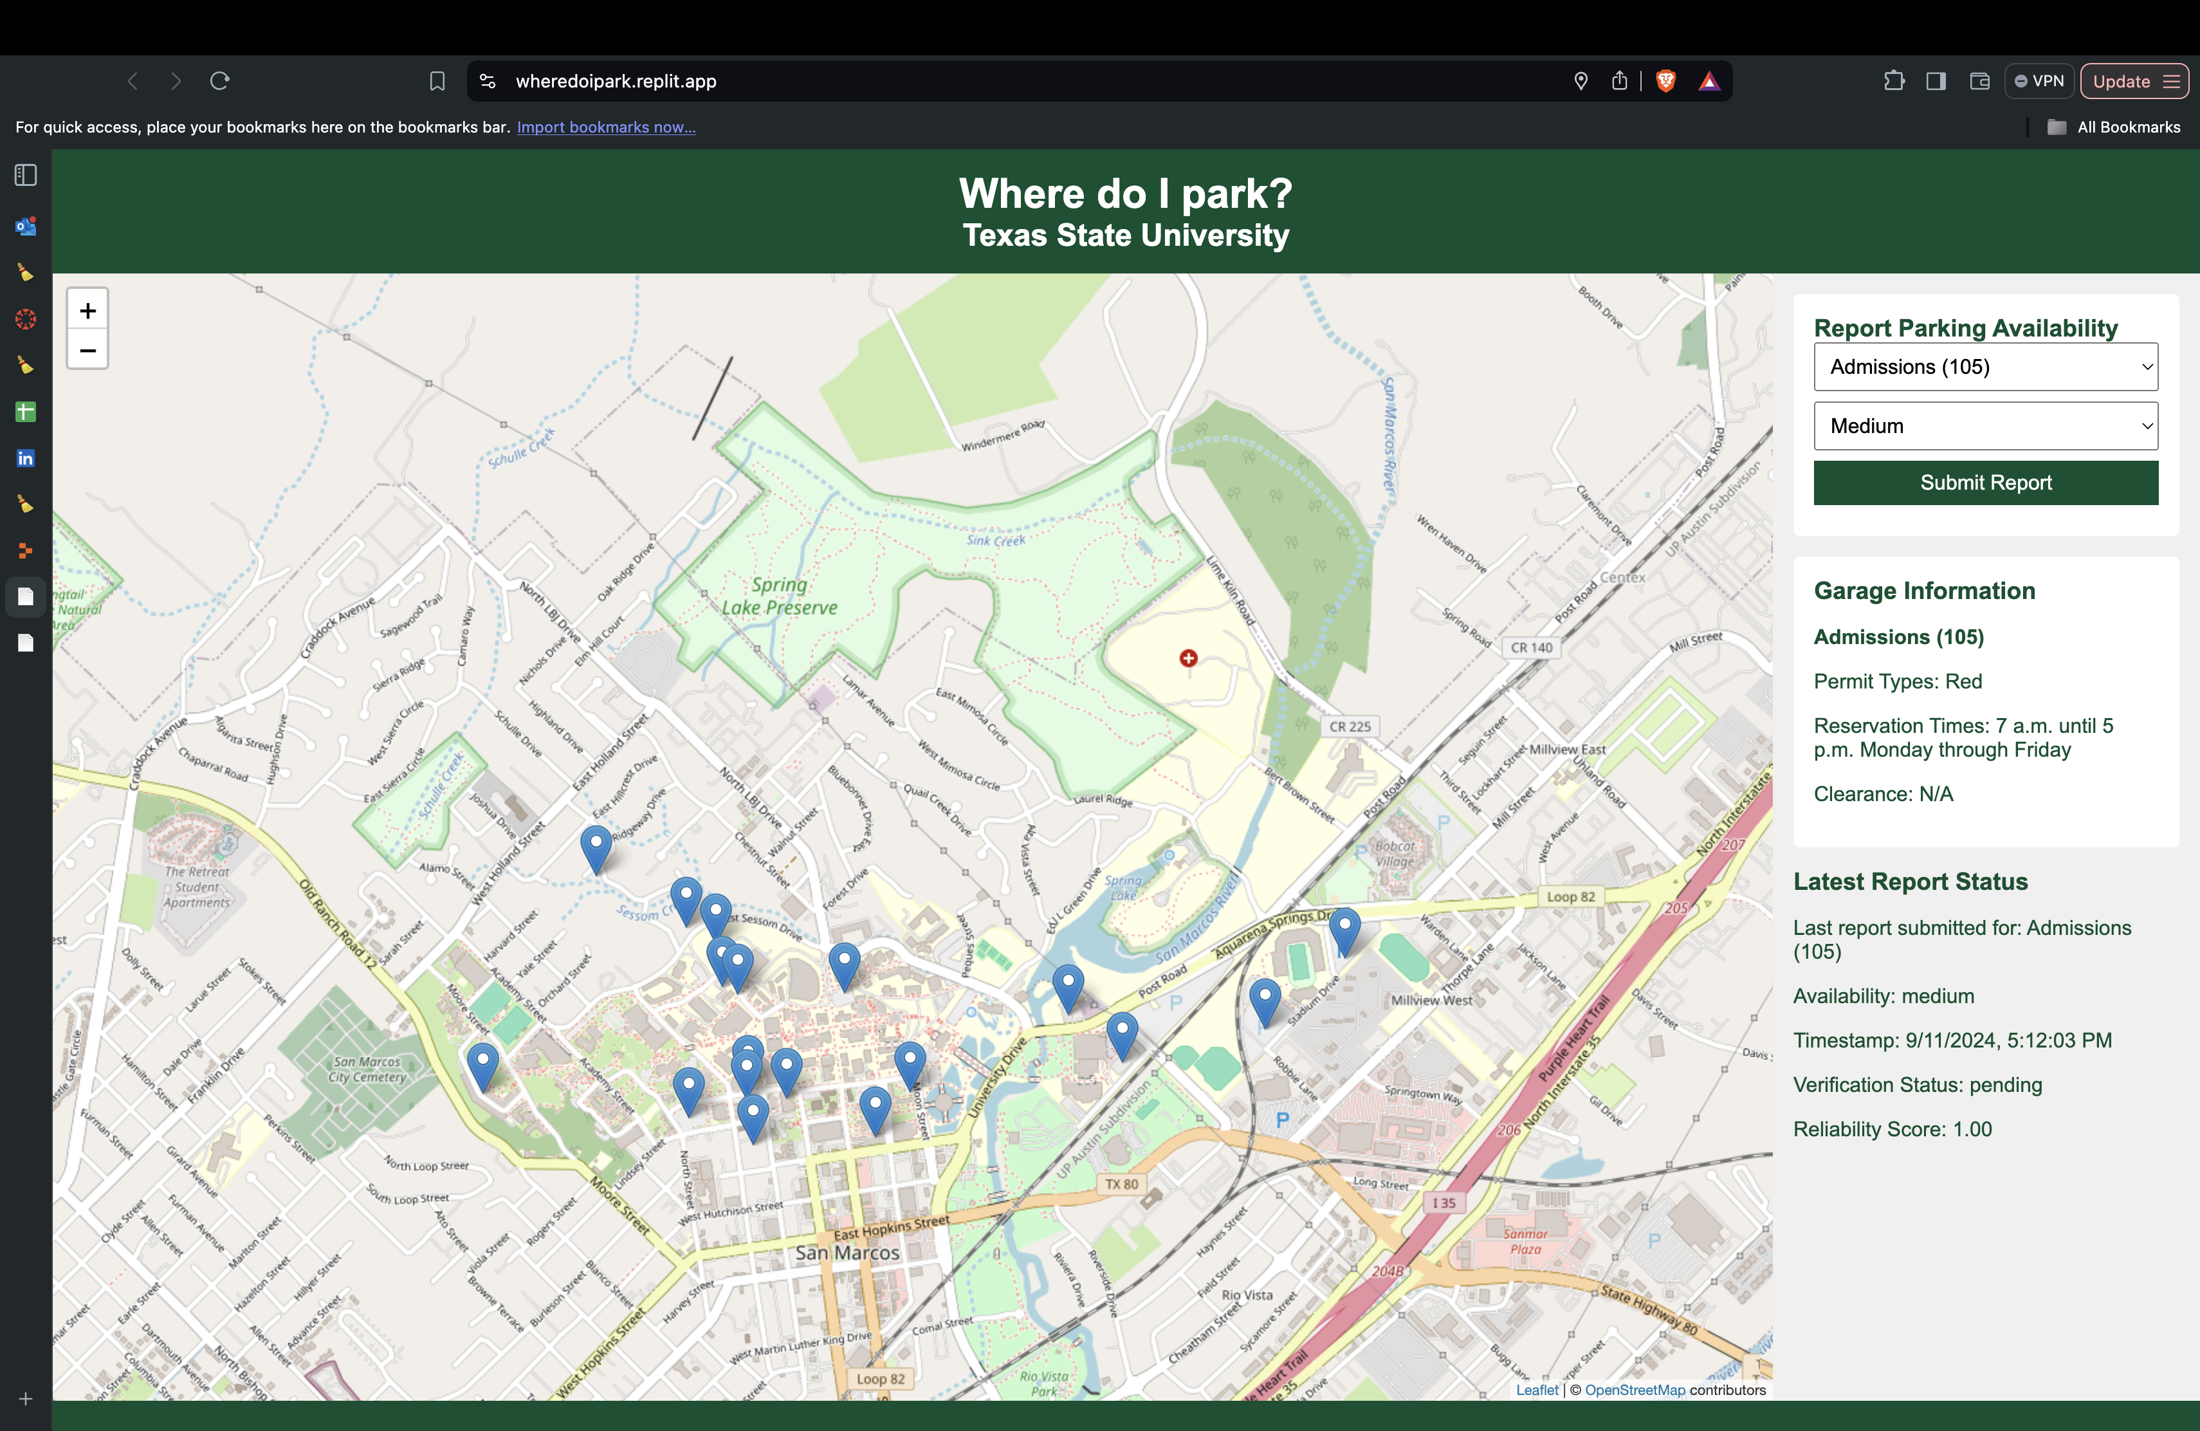Viewport: 2200px width, 1431px height.
Task: Open the Canvas sidebar tab
Action: click(26, 319)
